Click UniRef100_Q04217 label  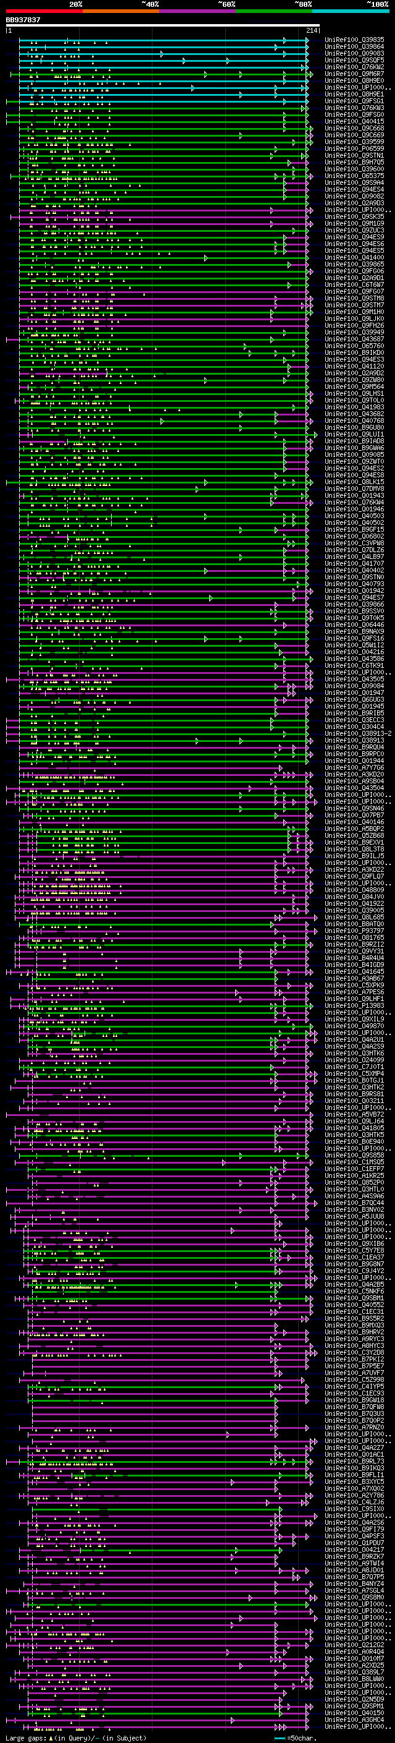click(354, 1549)
